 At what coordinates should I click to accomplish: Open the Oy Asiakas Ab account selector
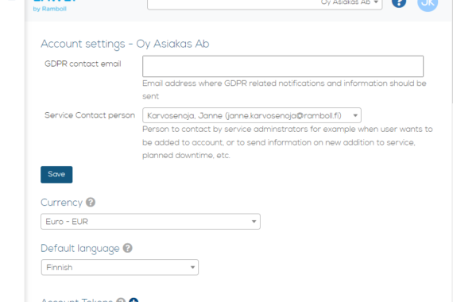tap(265, 4)
